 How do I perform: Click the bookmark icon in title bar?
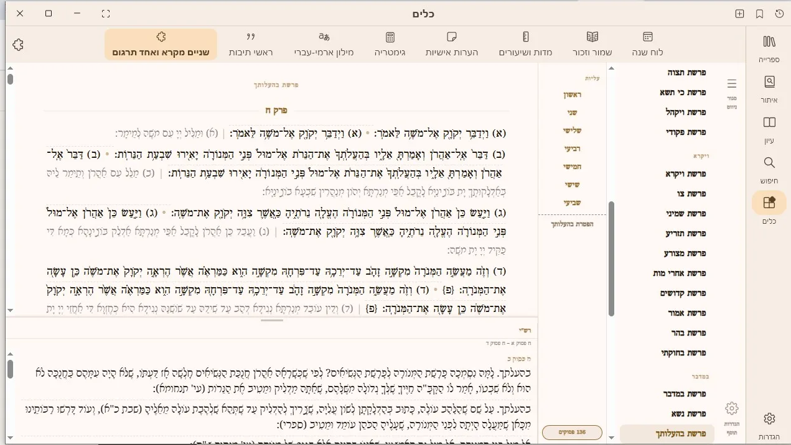[759, 14]
